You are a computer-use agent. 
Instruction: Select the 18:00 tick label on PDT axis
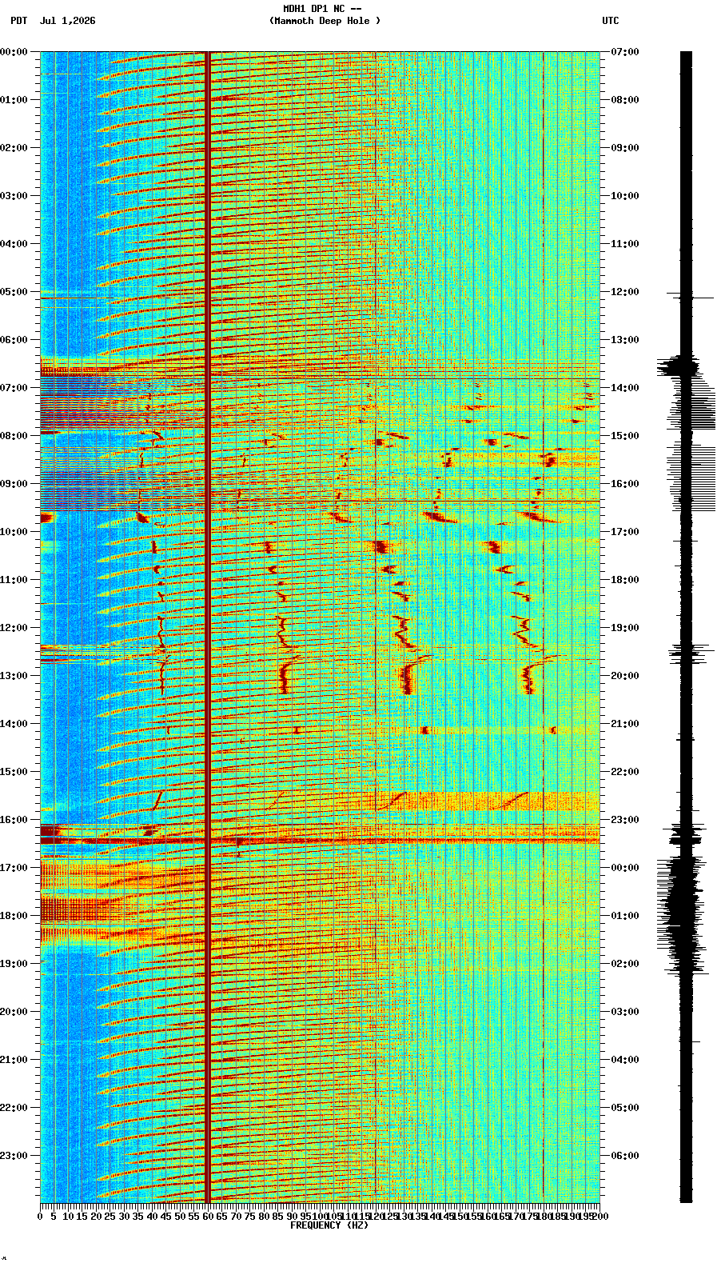[x=14, y=916]
